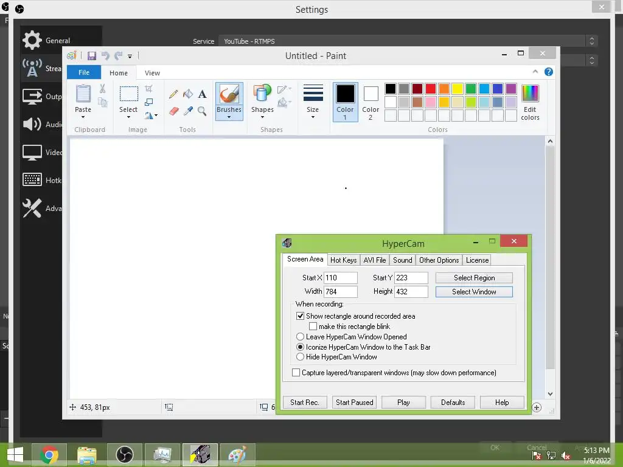
Task: Select the Magnifier tool in Paint
Action: [202, 111]
